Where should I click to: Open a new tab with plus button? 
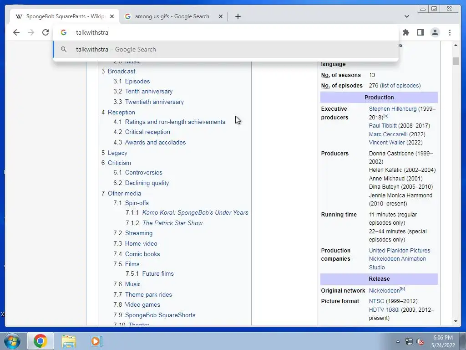(238, 16)
